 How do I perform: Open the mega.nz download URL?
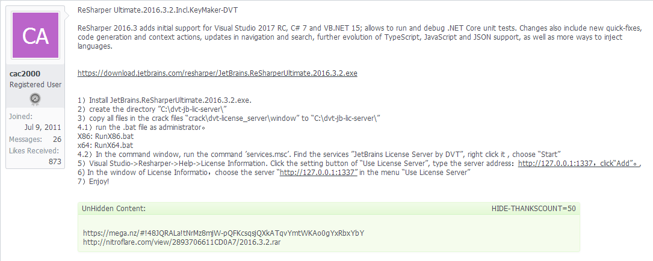(224, 233)
